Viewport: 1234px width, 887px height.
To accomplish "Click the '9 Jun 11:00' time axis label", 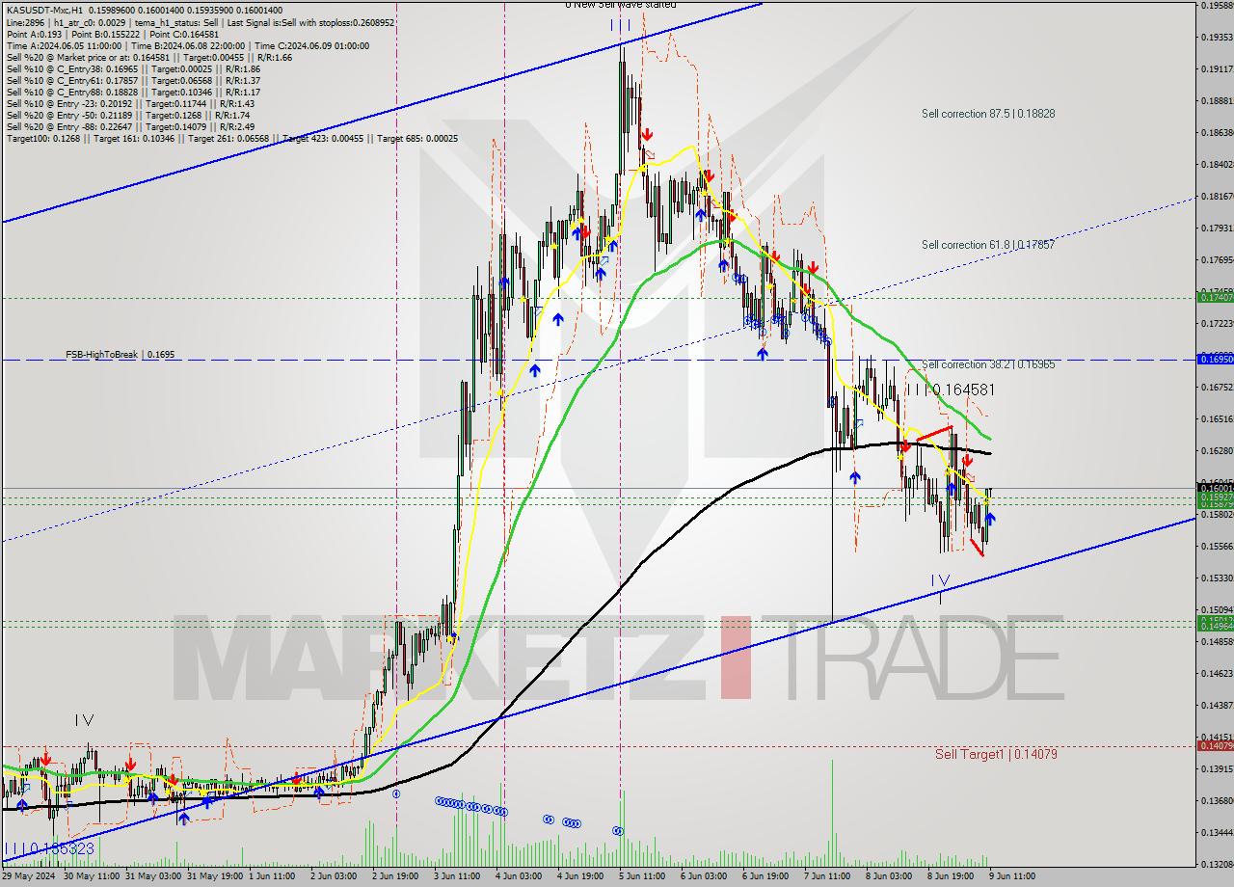I will (1012, 876).
